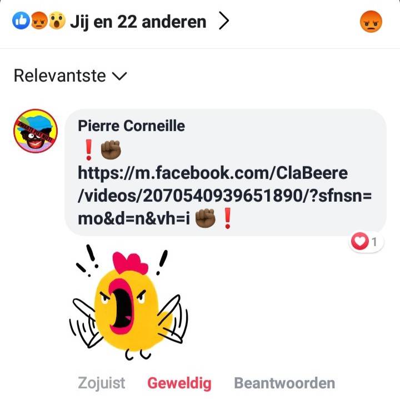Click Beantwoorden to reply to the comment
The image size is (400, 399).
(284, 383)
